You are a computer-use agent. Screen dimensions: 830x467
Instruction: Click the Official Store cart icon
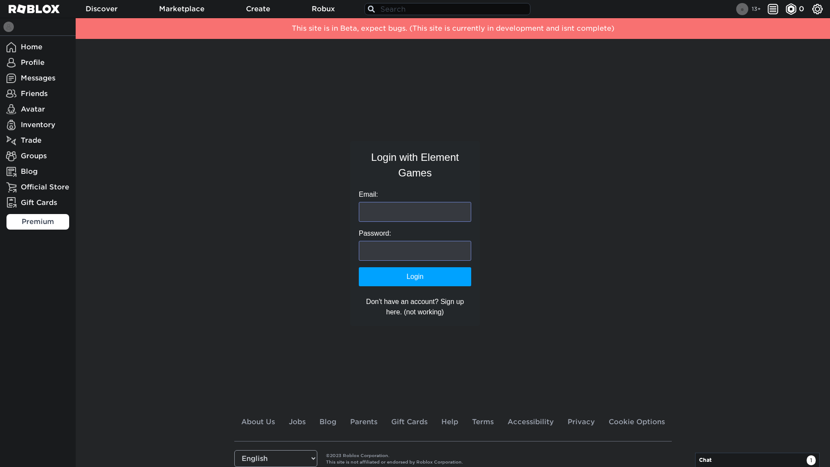pos(11,187)
